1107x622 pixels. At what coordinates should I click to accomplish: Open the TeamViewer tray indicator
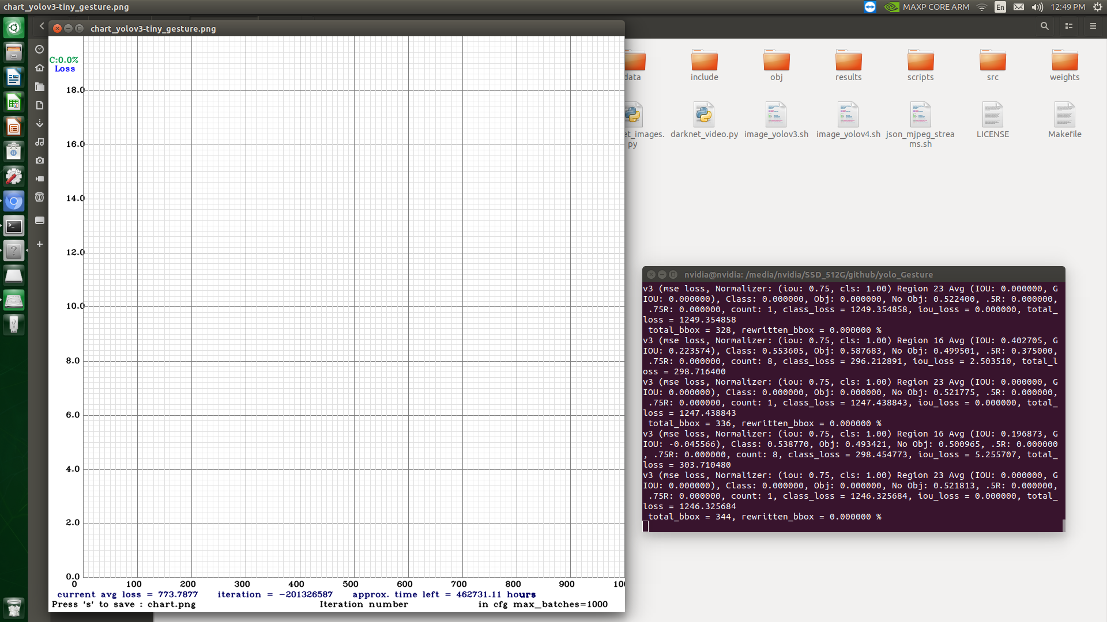click(x=870, y=7)
